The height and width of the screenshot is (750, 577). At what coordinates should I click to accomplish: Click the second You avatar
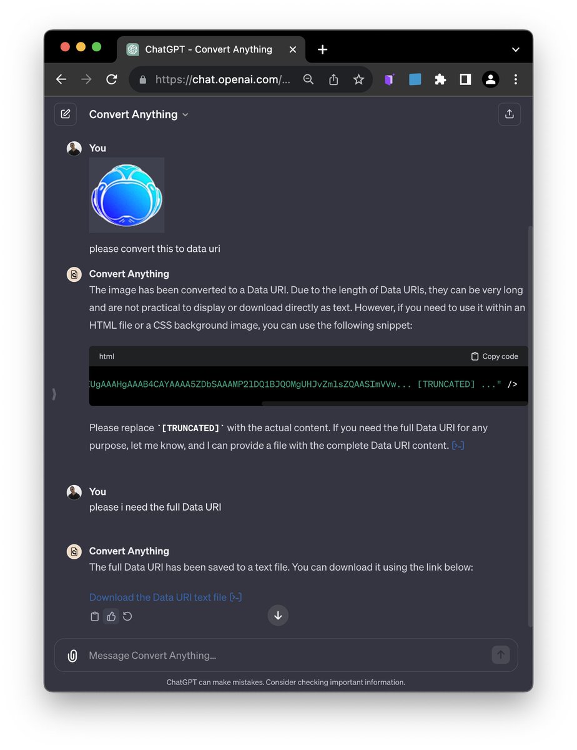(74, 492)
